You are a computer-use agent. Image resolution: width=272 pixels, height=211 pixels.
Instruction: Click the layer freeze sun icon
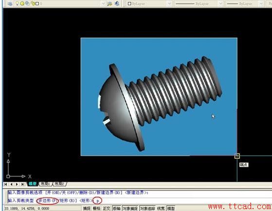pyautogui.click(x=22, y=3)
